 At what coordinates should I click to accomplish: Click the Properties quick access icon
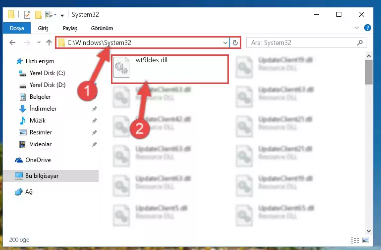coord(27,15)
